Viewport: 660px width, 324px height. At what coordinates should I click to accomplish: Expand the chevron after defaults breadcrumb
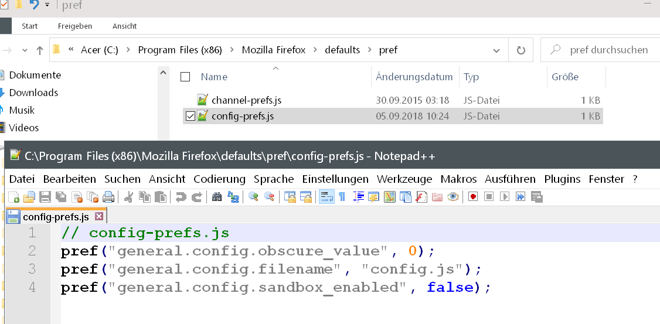[x=370, y=50]
